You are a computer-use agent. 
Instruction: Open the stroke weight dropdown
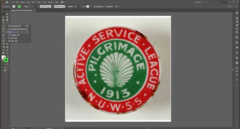[x=38, y=6]
